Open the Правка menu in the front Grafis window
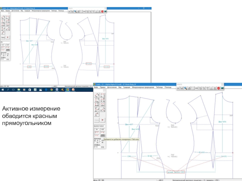This screenshot has width=242, height=181. click(103, 87)
